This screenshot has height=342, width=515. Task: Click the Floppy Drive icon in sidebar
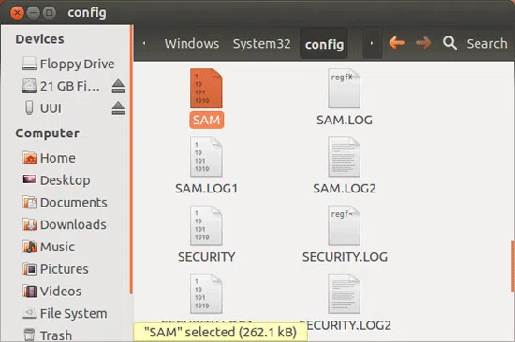click(x=29, y=64)
